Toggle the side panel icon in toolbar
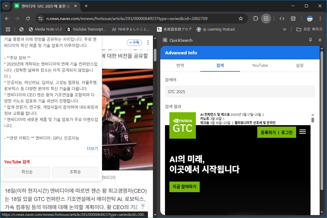This screenshot has height=218, width=327. [266, 19]
